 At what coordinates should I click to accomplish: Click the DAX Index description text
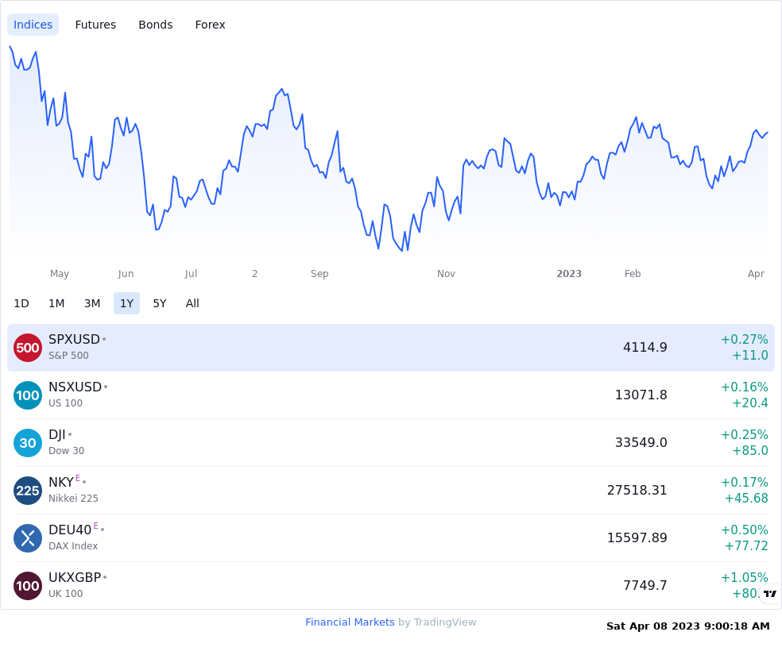73,545
